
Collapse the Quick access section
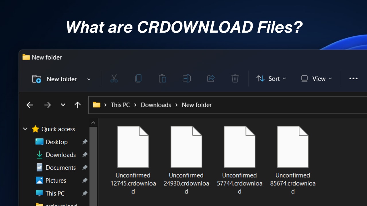click(x=25, y=129)
